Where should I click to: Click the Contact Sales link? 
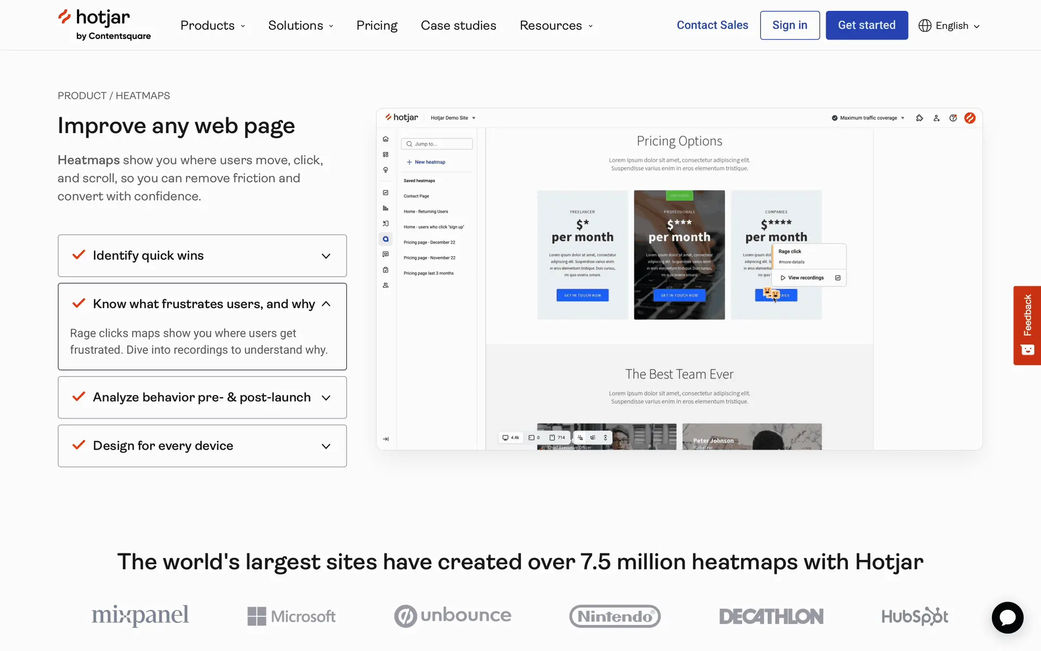point(712,25)
